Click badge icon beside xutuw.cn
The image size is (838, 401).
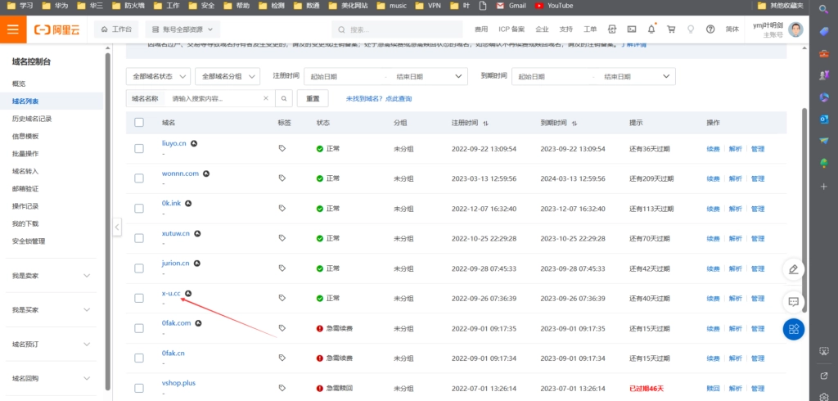tap(197, 233)
